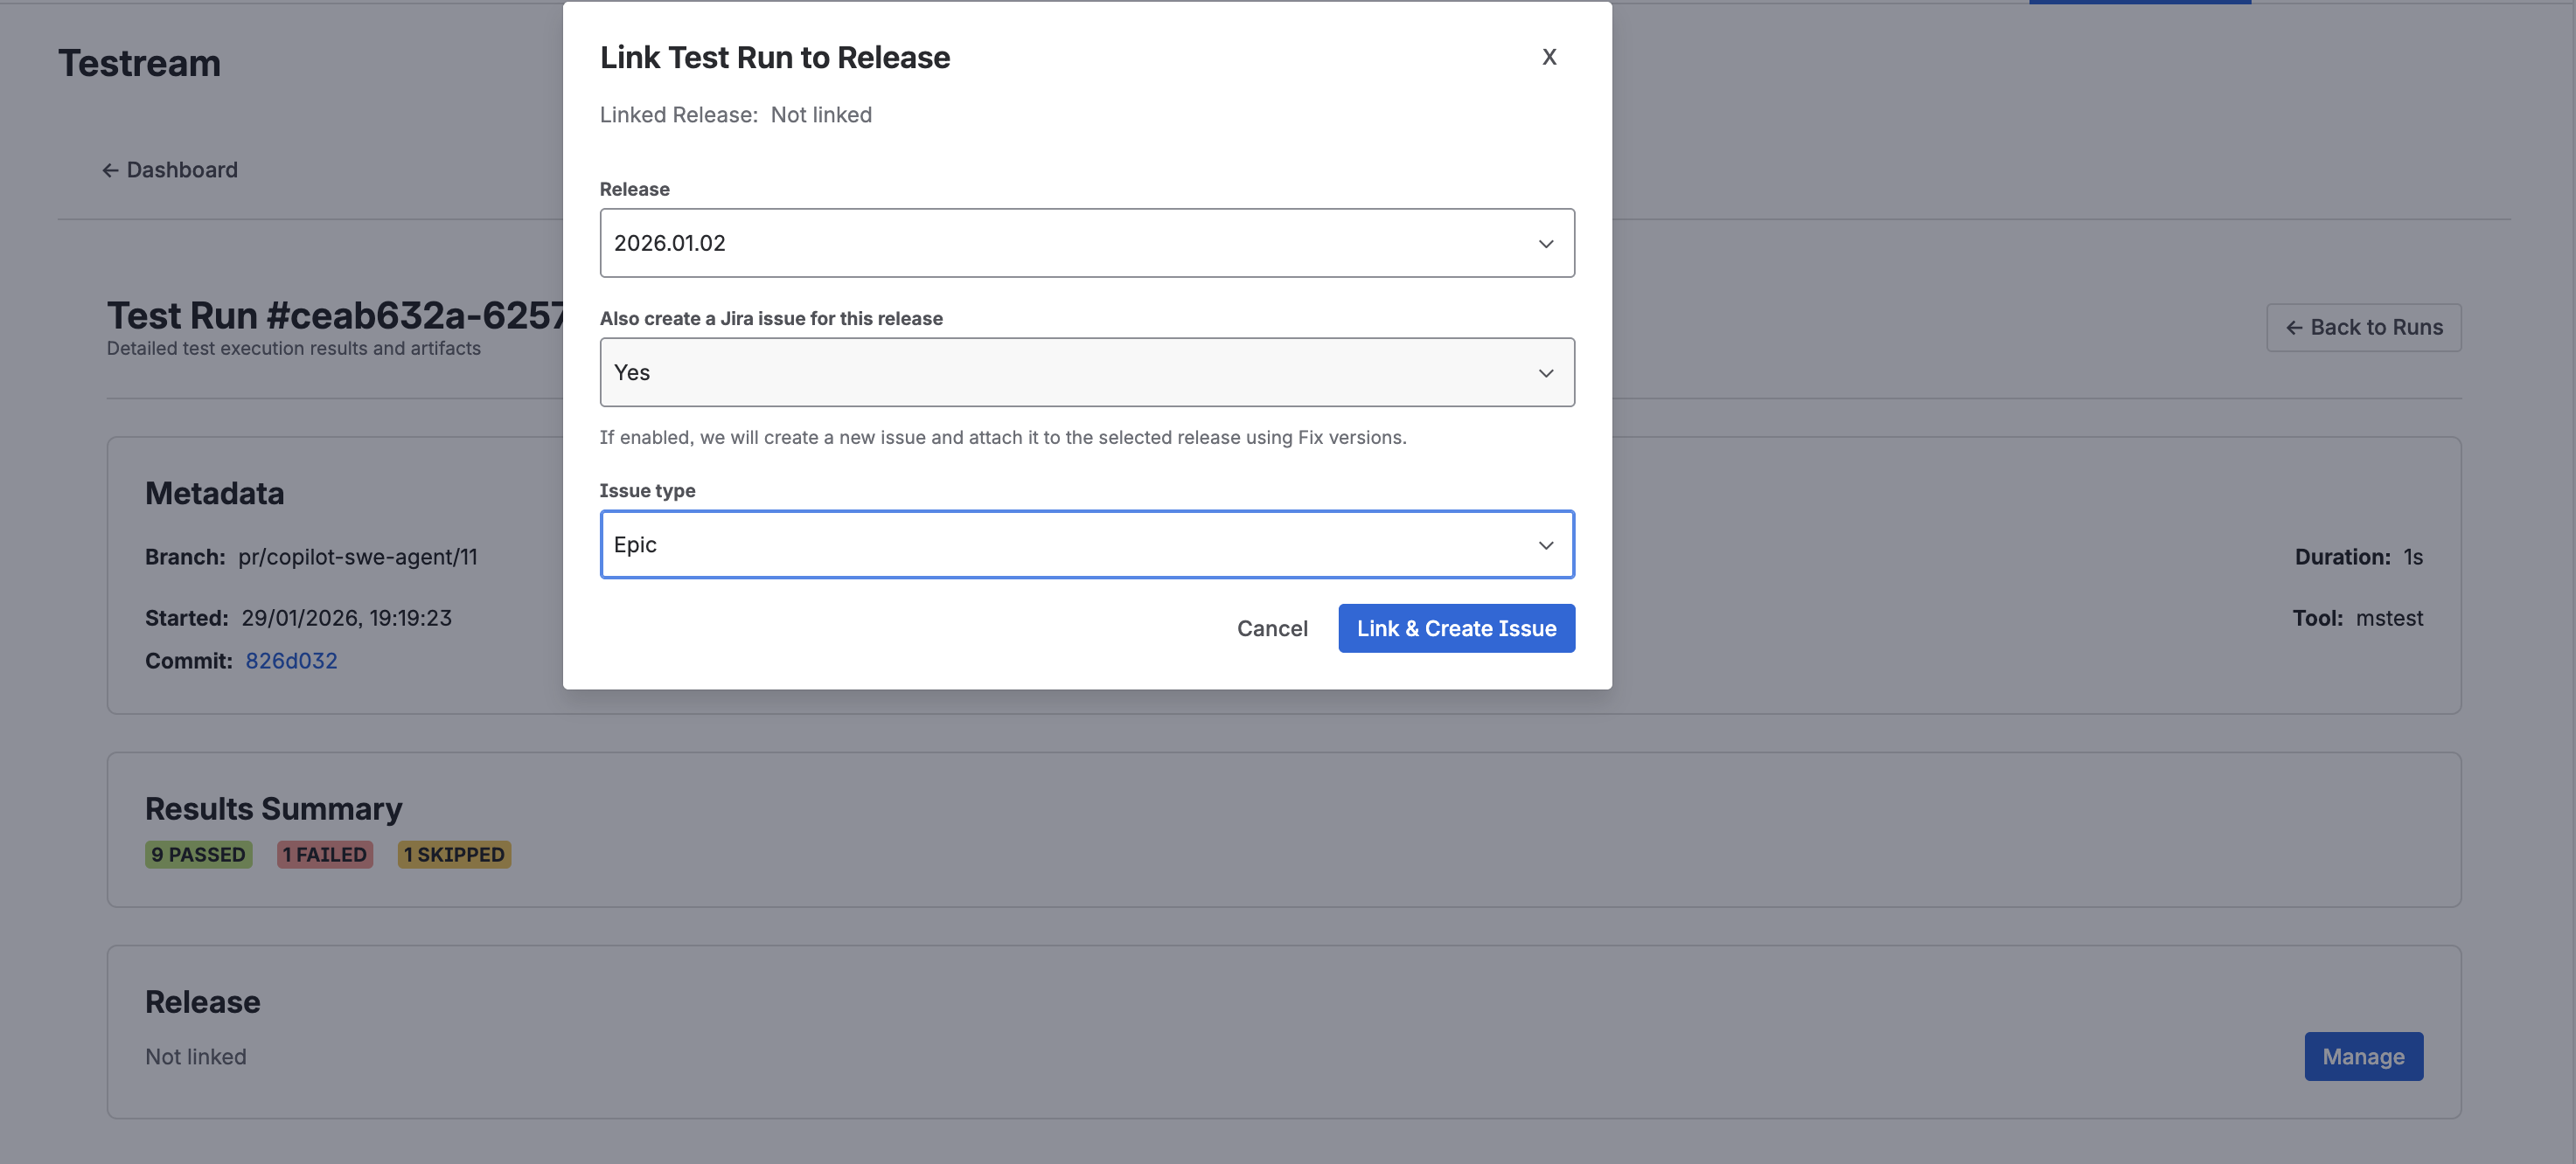Click the 1 SKIPPED result indicator

pyautogui.click(x=454, y=855)
